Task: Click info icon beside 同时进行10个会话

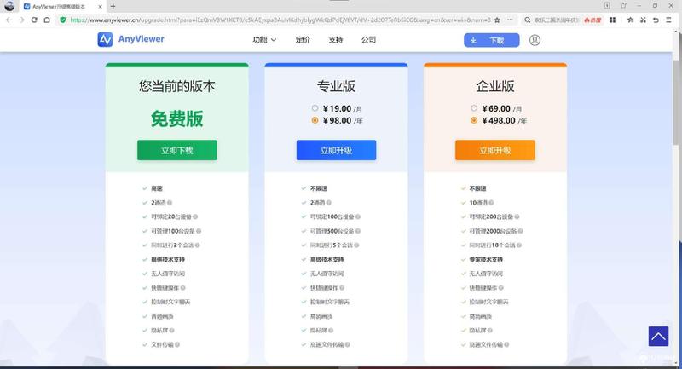Action: click(518, 245)
